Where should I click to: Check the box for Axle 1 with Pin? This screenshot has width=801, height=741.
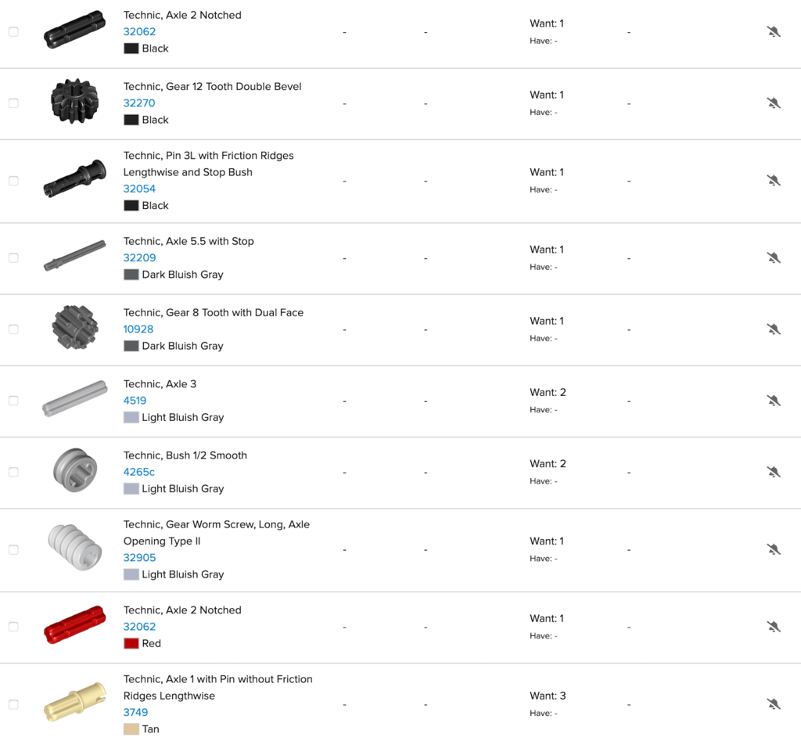(13, 703)
